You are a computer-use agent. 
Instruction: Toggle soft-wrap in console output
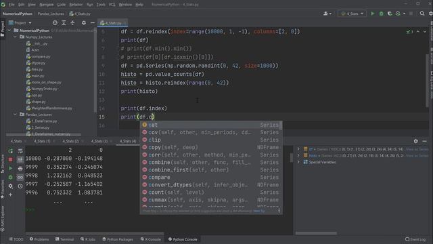pos(20,151)
